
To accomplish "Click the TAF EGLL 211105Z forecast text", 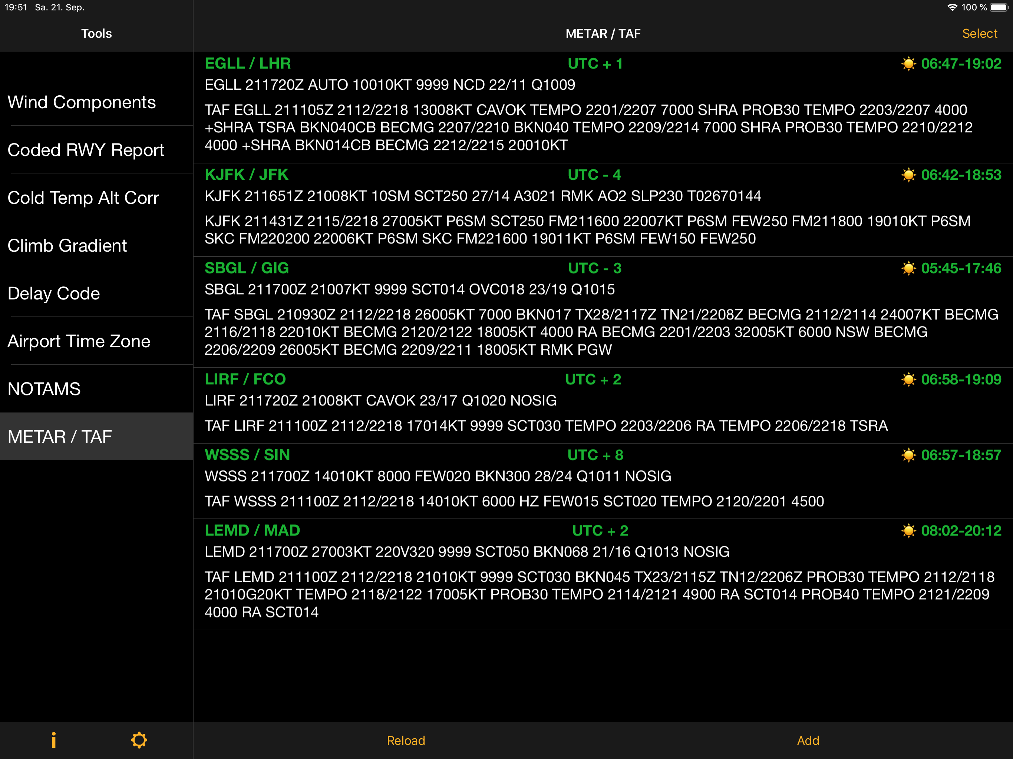I will [x=588, y=127].
